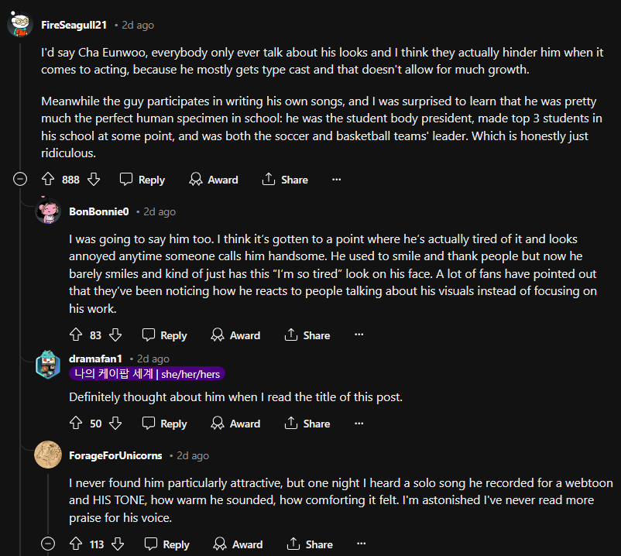Open more options on FireSeagull21's comment
Image resolution: width=621 pixels, height=556 pixels.
(336, 180)
